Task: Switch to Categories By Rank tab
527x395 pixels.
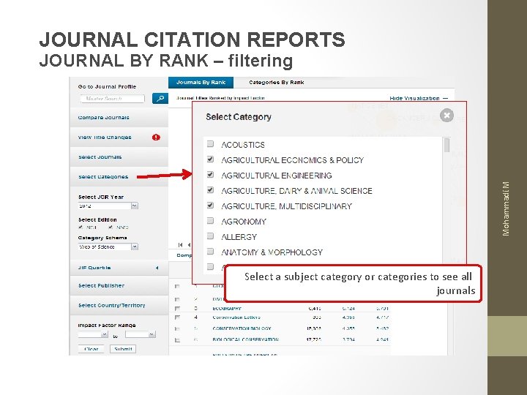Action: pyautogui.click(x=276, y=82)
